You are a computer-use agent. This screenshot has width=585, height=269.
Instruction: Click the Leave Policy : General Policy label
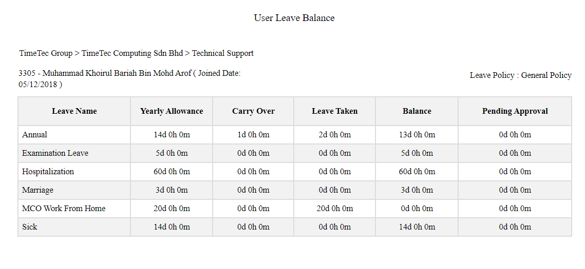[x=520, y=75]
